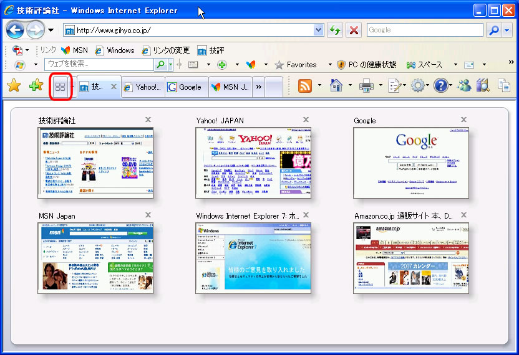The height and width of the screenshot is (355, 519).
Task: Click the Tools gear icon
Action: [x=417, y=85]
